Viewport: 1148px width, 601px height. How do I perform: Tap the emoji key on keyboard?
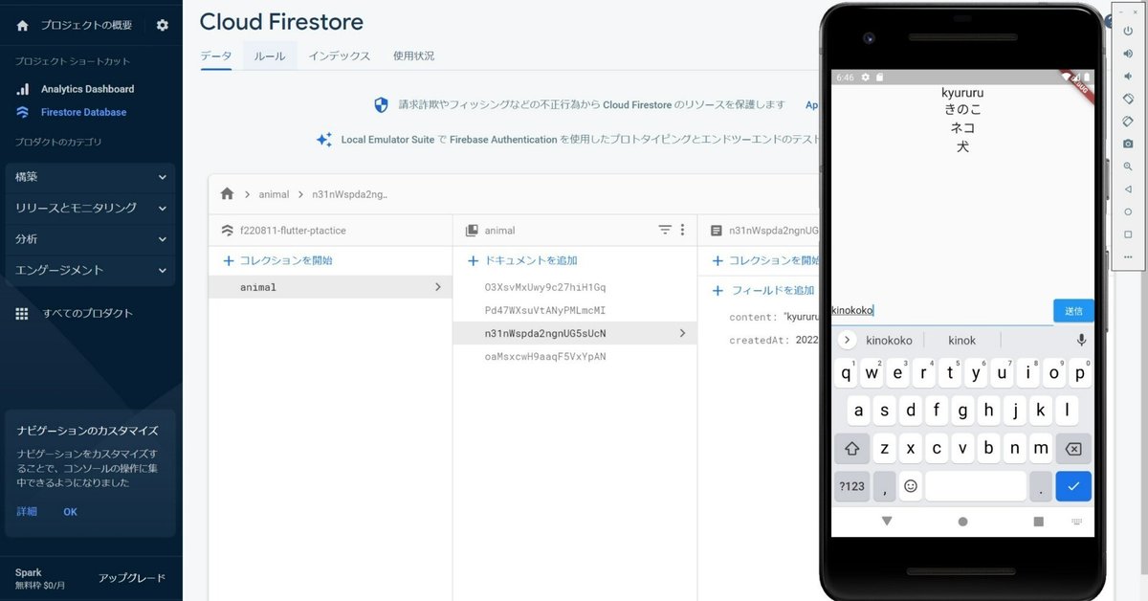pyautogui.click(x=911, y=486)
